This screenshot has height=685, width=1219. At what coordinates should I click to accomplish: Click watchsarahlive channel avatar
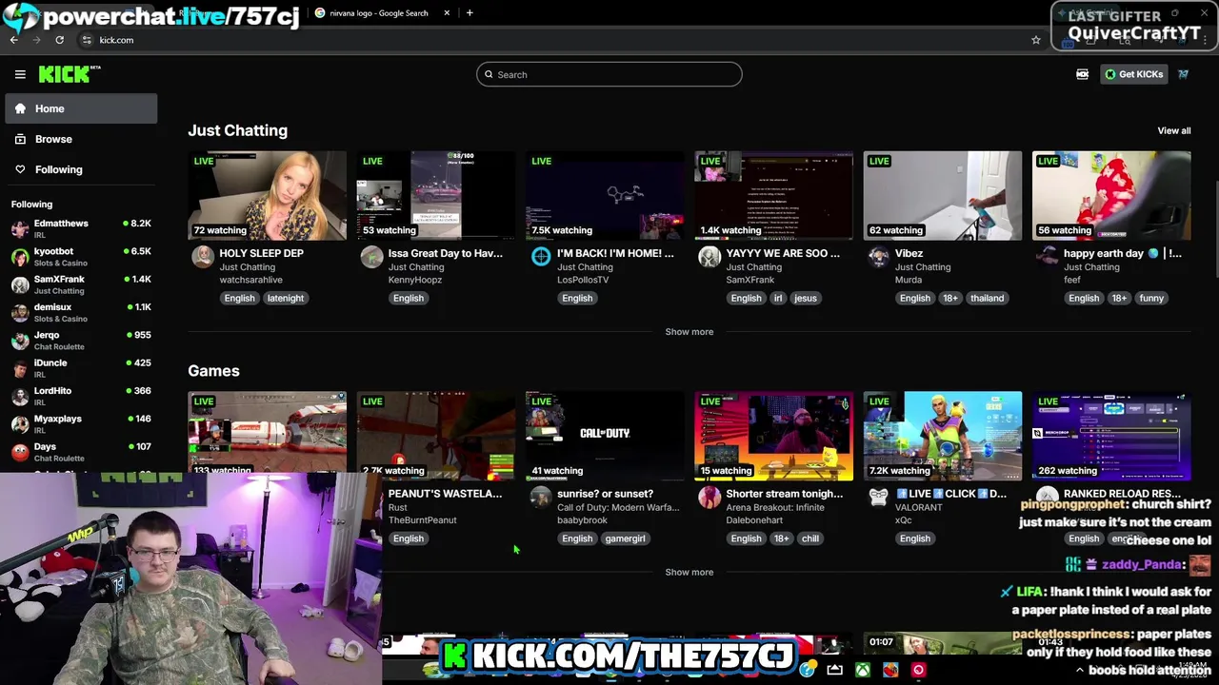click(x=203, y=257)
